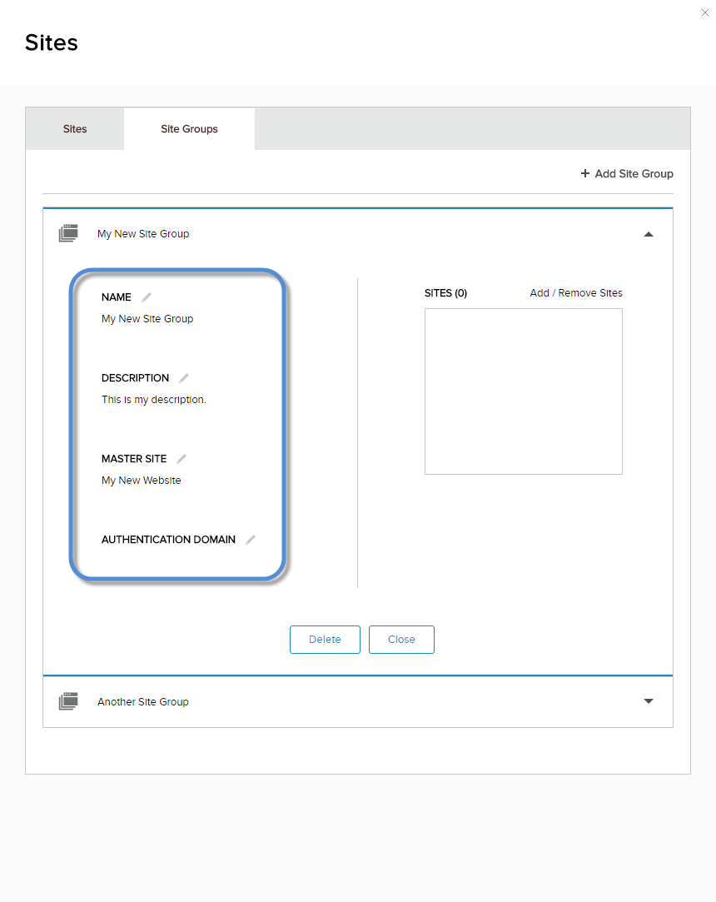Click Another Site Group header title
Viewport: 716px width, 902px height.
(x=143, y=702)
